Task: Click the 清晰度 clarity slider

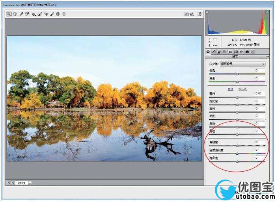Action: 237,146
